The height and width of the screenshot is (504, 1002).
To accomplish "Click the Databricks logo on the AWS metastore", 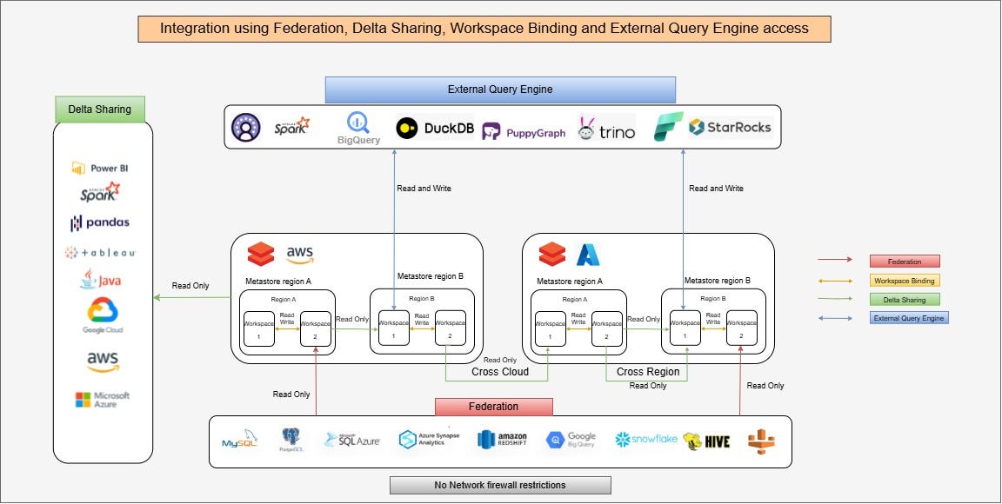I will [260, 251].
